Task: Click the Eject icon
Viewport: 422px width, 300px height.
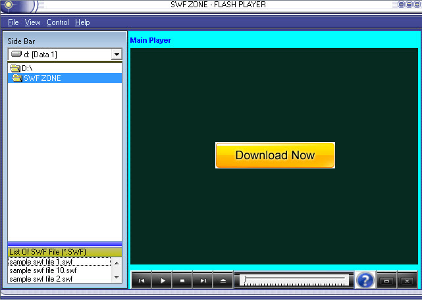Action: click(223, 281)
